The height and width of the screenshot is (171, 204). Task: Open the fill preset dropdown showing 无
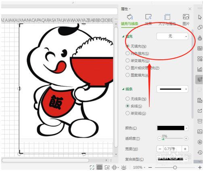pyautogui.click(x=172, y=36)
